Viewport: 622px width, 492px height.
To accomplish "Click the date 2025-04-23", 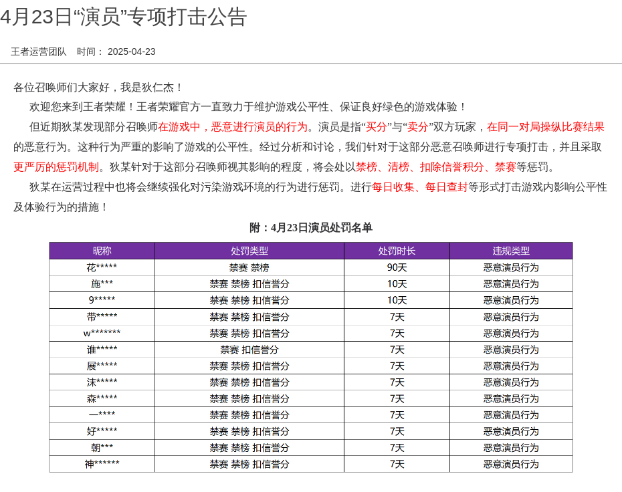I will (131, 52).
